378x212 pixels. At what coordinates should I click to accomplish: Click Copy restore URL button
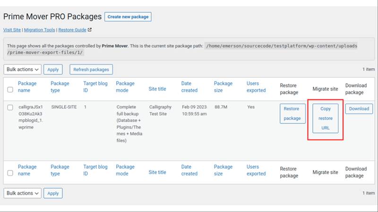(326, 118)
